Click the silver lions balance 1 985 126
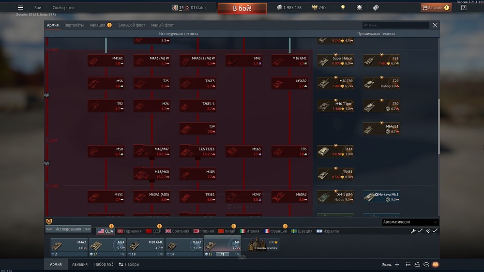This screenshot has width=484, height=272. coord(289,8)
